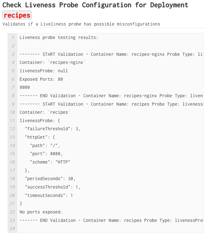
Task: Click the red "recipes" deployment badge
Action: pos(17,15)
